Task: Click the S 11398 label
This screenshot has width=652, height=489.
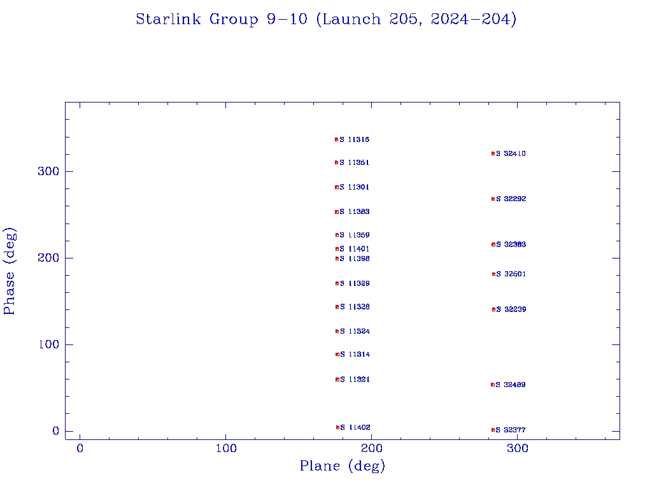Action: pos(355,259)
